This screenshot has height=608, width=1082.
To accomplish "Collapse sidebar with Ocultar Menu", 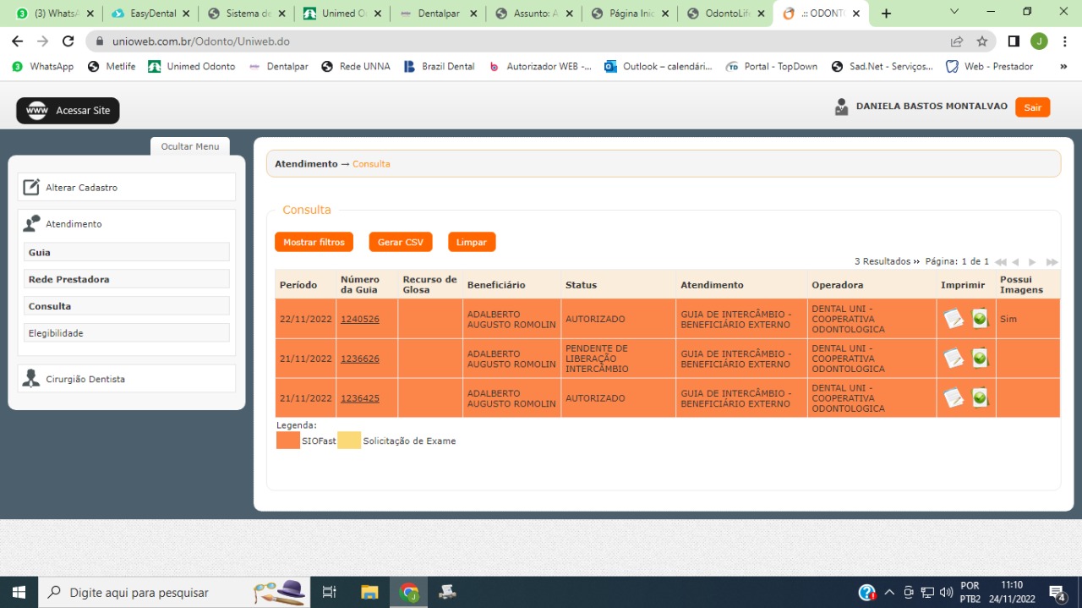I will pyautogui.click(x=189, y=146).
